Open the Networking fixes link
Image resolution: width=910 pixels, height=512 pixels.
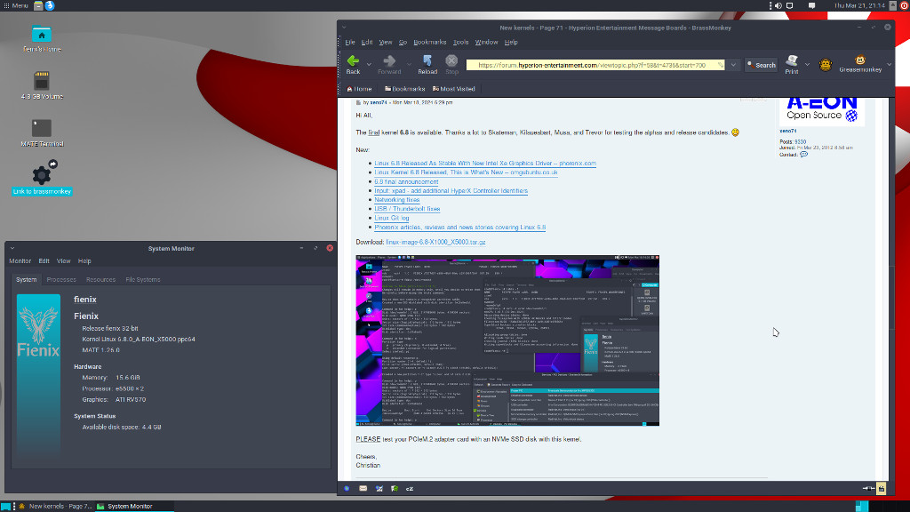click(397, 200)
